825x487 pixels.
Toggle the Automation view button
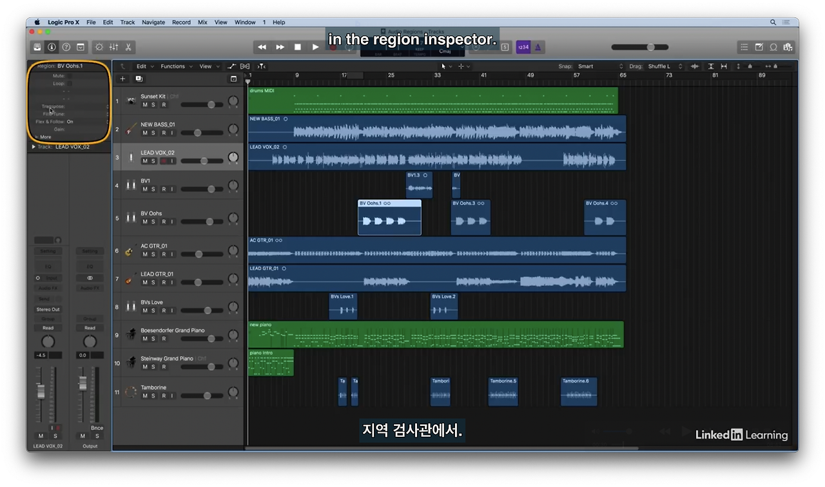click(232, 66)
